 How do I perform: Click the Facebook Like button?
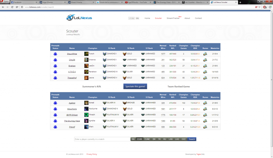(132, 18)
